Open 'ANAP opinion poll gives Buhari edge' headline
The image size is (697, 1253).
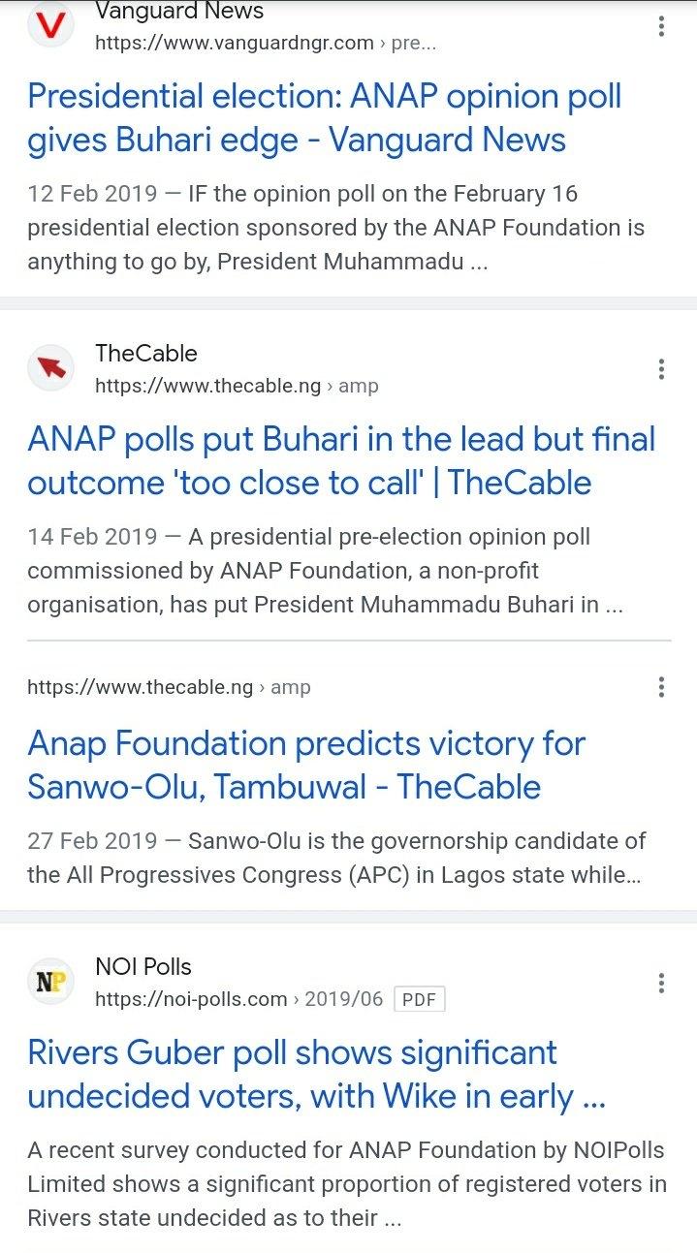coord(324,118)
